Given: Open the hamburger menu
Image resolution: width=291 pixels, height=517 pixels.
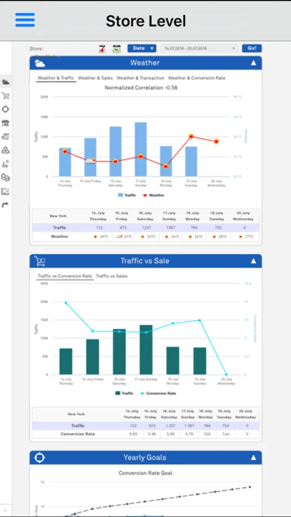Looking at the screenshot, I should click(x=25, y=20).
